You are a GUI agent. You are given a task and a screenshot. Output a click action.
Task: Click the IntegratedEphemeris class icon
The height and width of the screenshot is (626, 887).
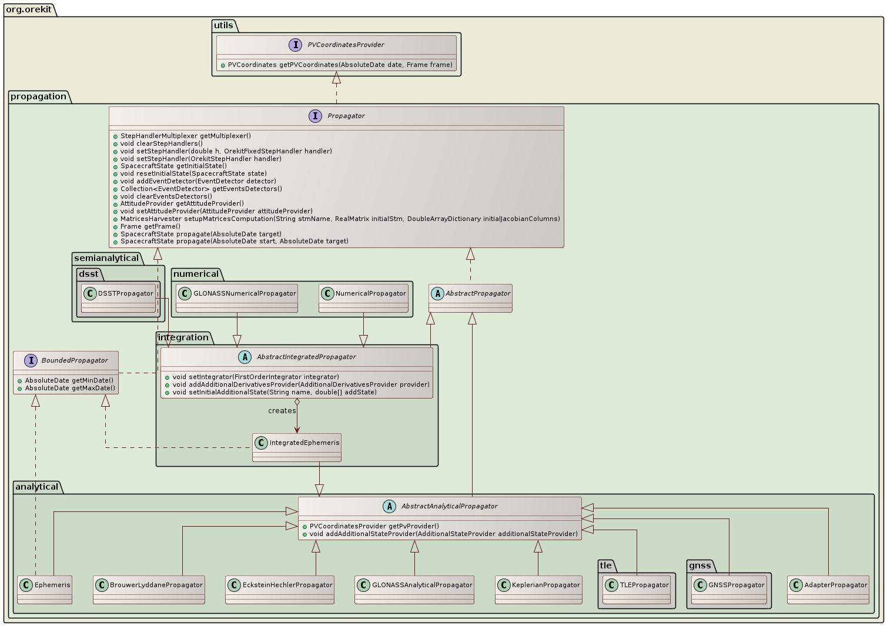pos(260,442)
